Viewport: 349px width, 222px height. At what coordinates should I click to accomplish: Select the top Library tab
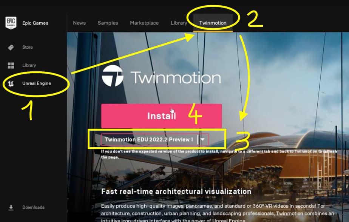coord(179,23)
